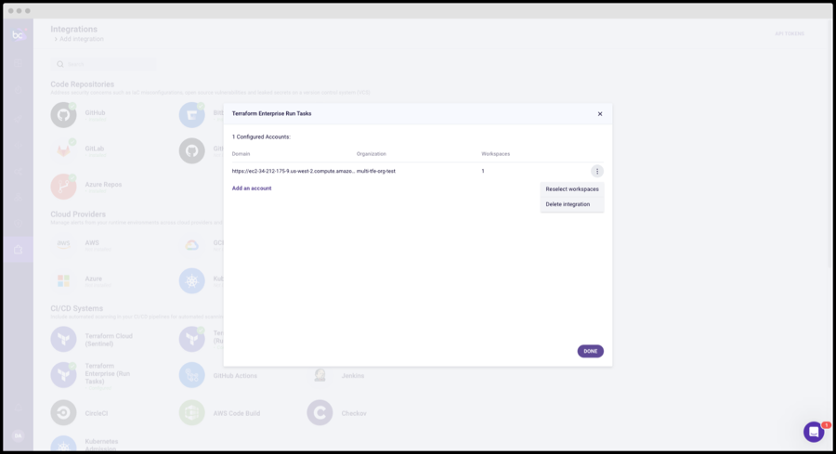The image size is (836, 454).
Task: Click the Add an account link
Action: (x=252, y=188)
